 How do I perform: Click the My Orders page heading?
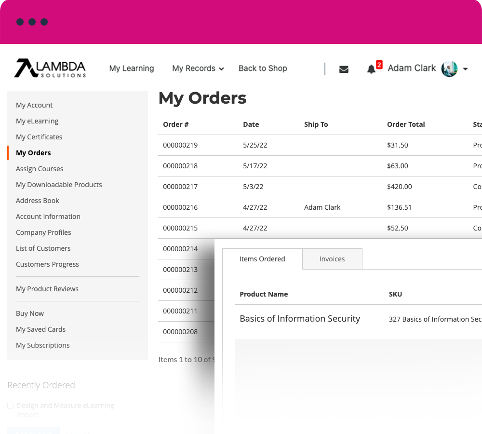pos(202,98)
